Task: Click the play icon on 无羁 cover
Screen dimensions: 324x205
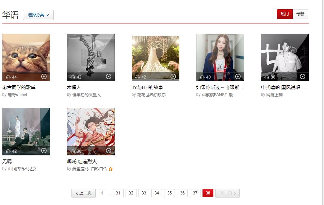Action: 44,151
